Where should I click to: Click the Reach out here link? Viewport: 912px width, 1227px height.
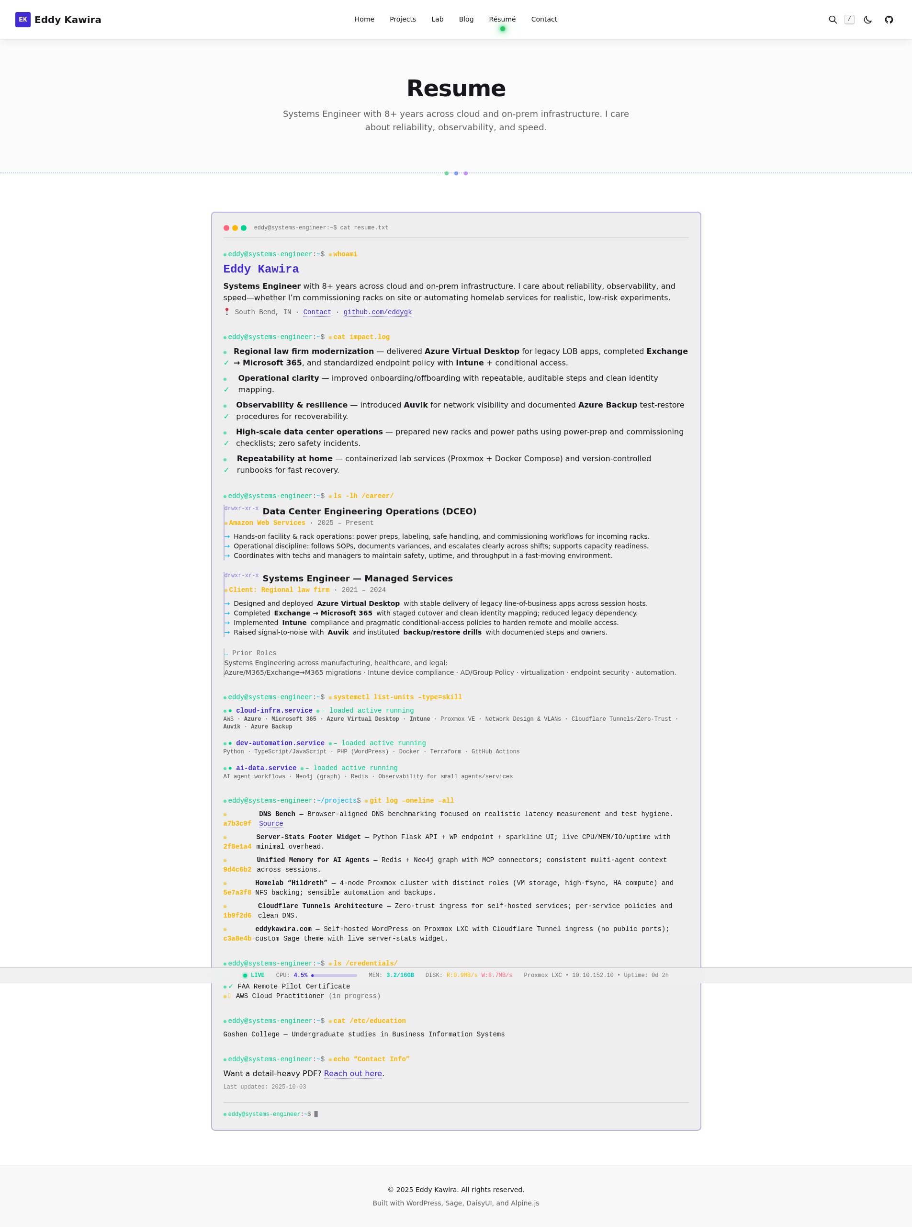pyautogui.click(x=353, y=1073)
